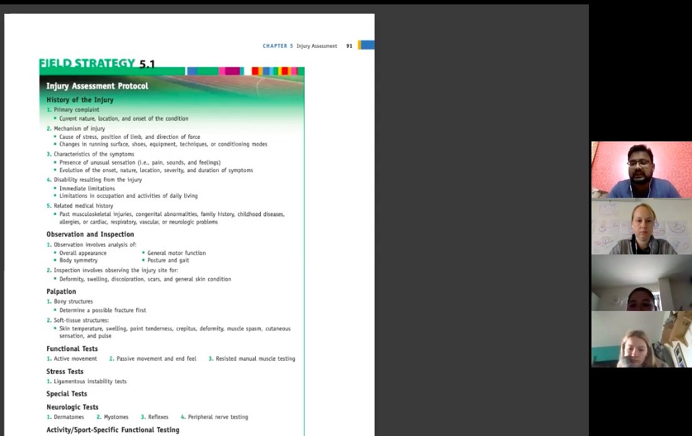Click 'Ligamentous instability tests' item
The height and width of the screenshot is (436, 692).
click(90, 381)
